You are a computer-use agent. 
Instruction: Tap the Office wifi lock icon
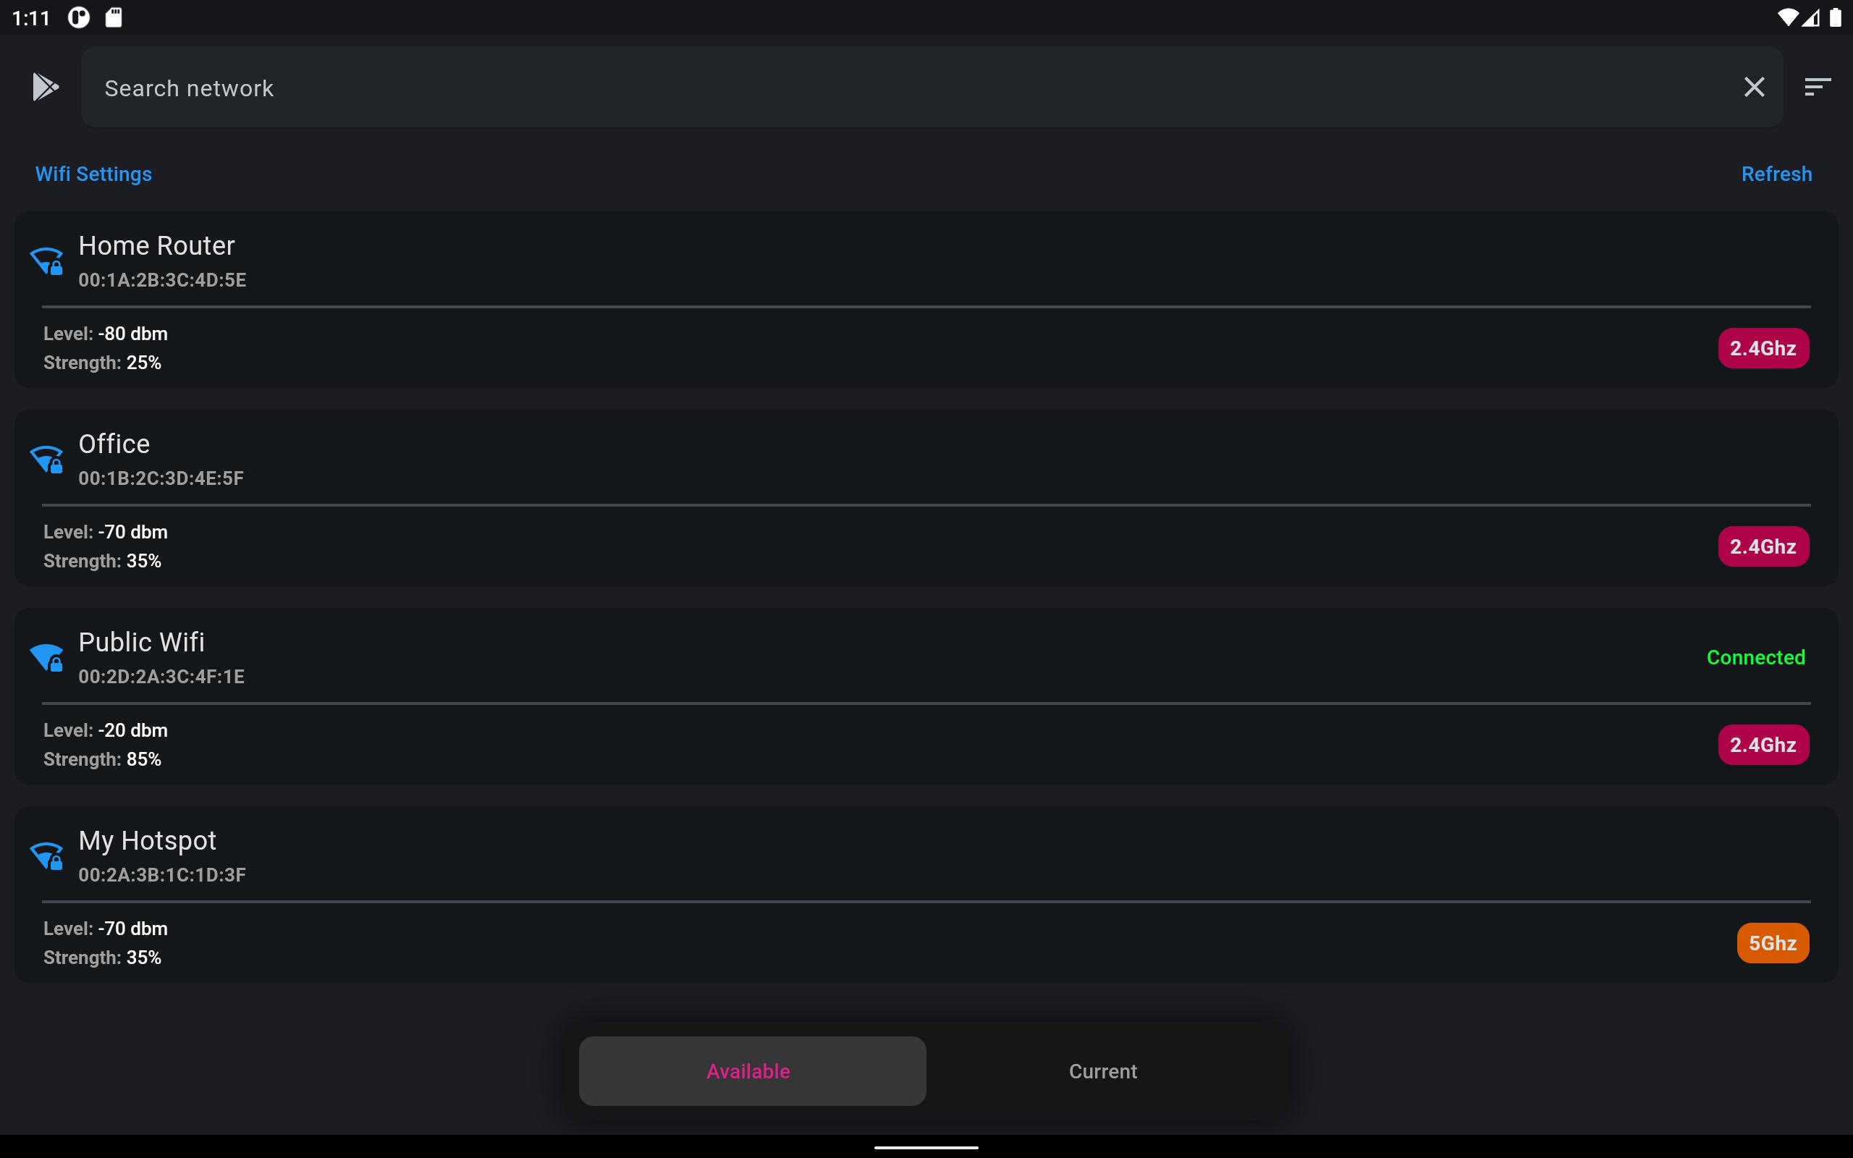click(x=47, y=460)
